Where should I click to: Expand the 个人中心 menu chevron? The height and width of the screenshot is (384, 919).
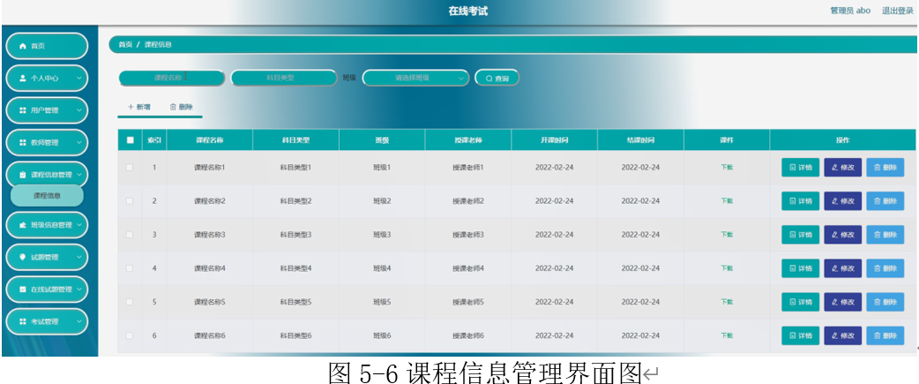[79, 78]
